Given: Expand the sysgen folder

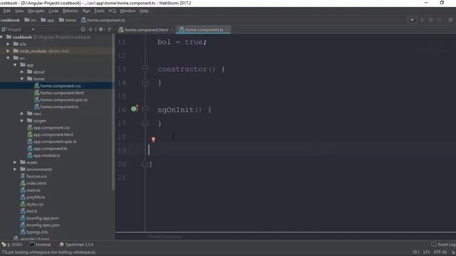Looking at the screenshot, I should 22,120.
